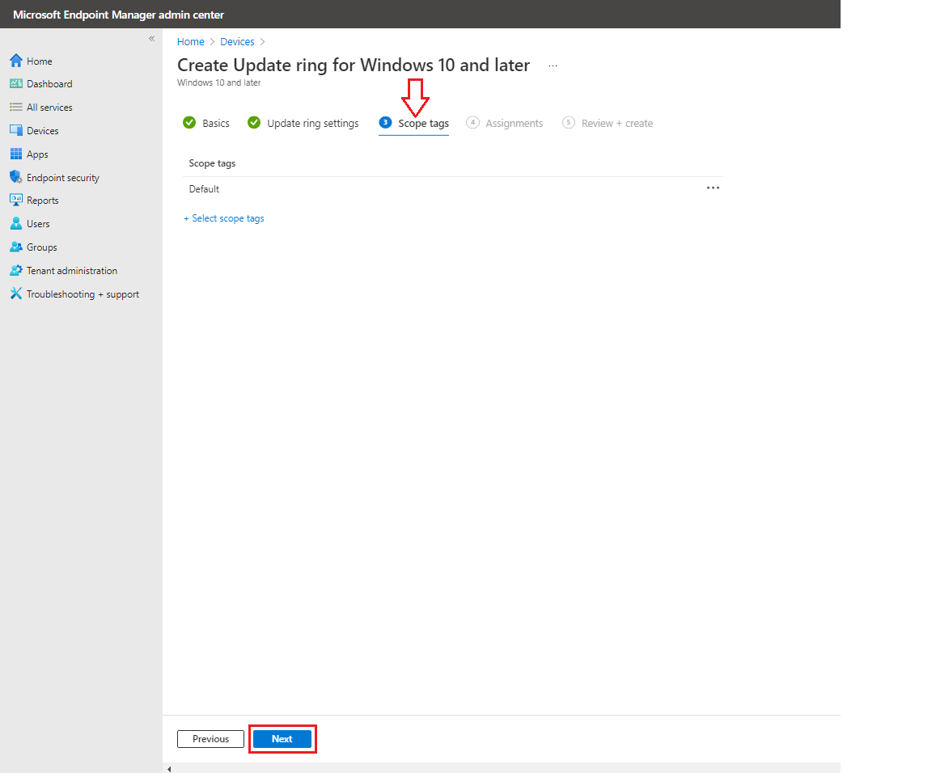Click the Tenant administration gear icon
This screenshot has width=932, height=773.
tap(16, 270)
